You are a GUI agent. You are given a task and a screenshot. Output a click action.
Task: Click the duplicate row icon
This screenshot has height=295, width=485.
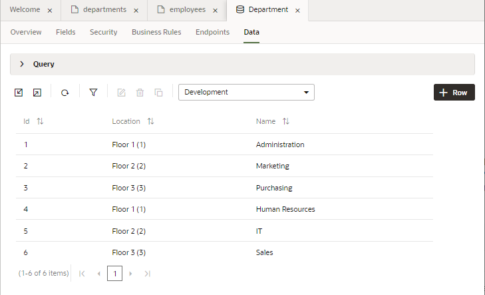[x=158, y=93]
